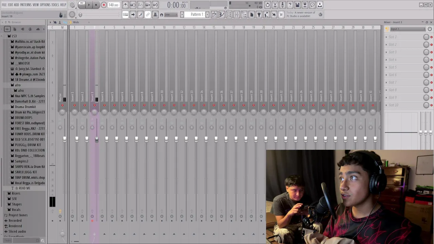
Task: Mute Insert 31 using its LED
Action: 373,105
